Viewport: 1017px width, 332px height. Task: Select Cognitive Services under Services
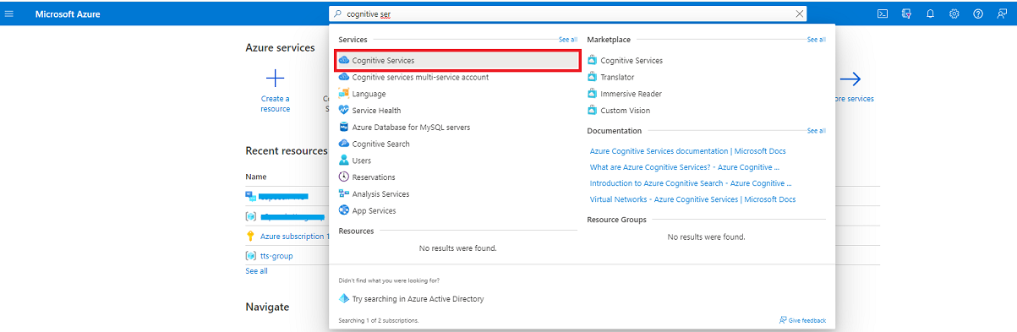457,60
